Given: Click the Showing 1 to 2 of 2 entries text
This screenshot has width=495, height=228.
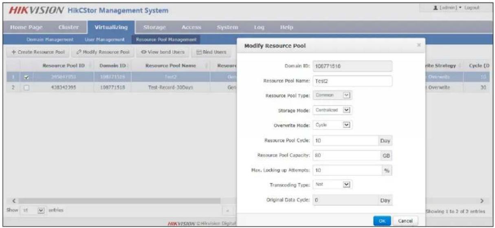Looking at the screenshot, I should click(x=455, y=211).
